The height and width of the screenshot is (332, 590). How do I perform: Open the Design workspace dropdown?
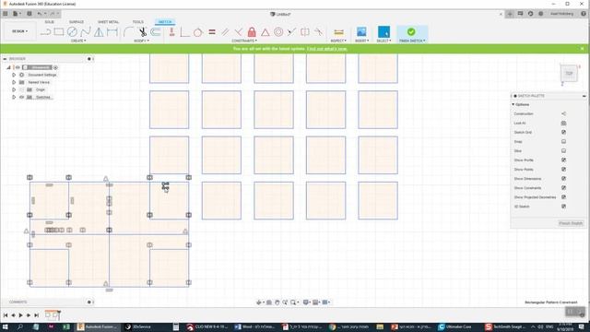pyautogui.click(x=19, y=31)
